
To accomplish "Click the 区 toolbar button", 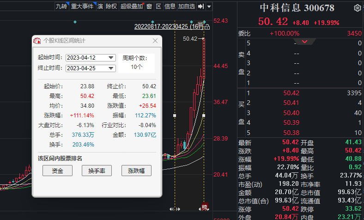I will click(x=158, y=6).
